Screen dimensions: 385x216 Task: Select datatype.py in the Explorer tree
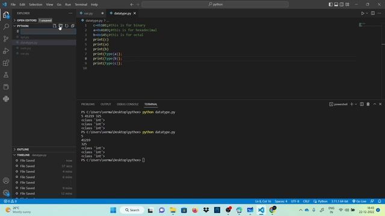coord(45,43)
